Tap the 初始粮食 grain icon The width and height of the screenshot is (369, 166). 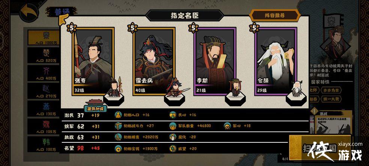coord(118,137)
